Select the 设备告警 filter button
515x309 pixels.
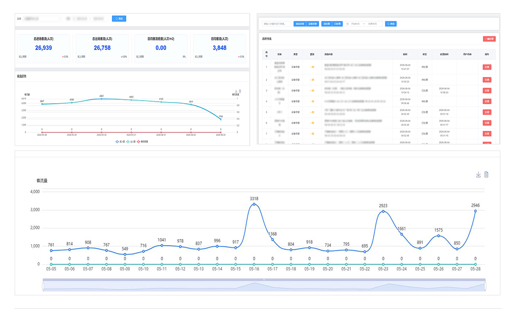312,24
